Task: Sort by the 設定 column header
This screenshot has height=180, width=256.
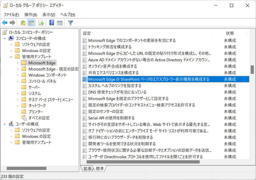Action: (147, 33)
